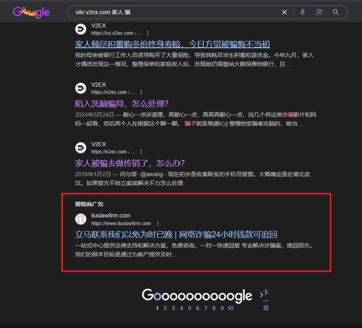Image resolution: width=362 pixels, height=328 pixels.
Task: Go to results page 4
Action: [182, 308]
